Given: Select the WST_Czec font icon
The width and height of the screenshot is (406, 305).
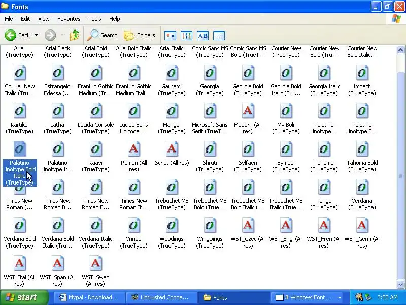Looking at the screenshot, I should pyautogui.click(x=248, y=225).
